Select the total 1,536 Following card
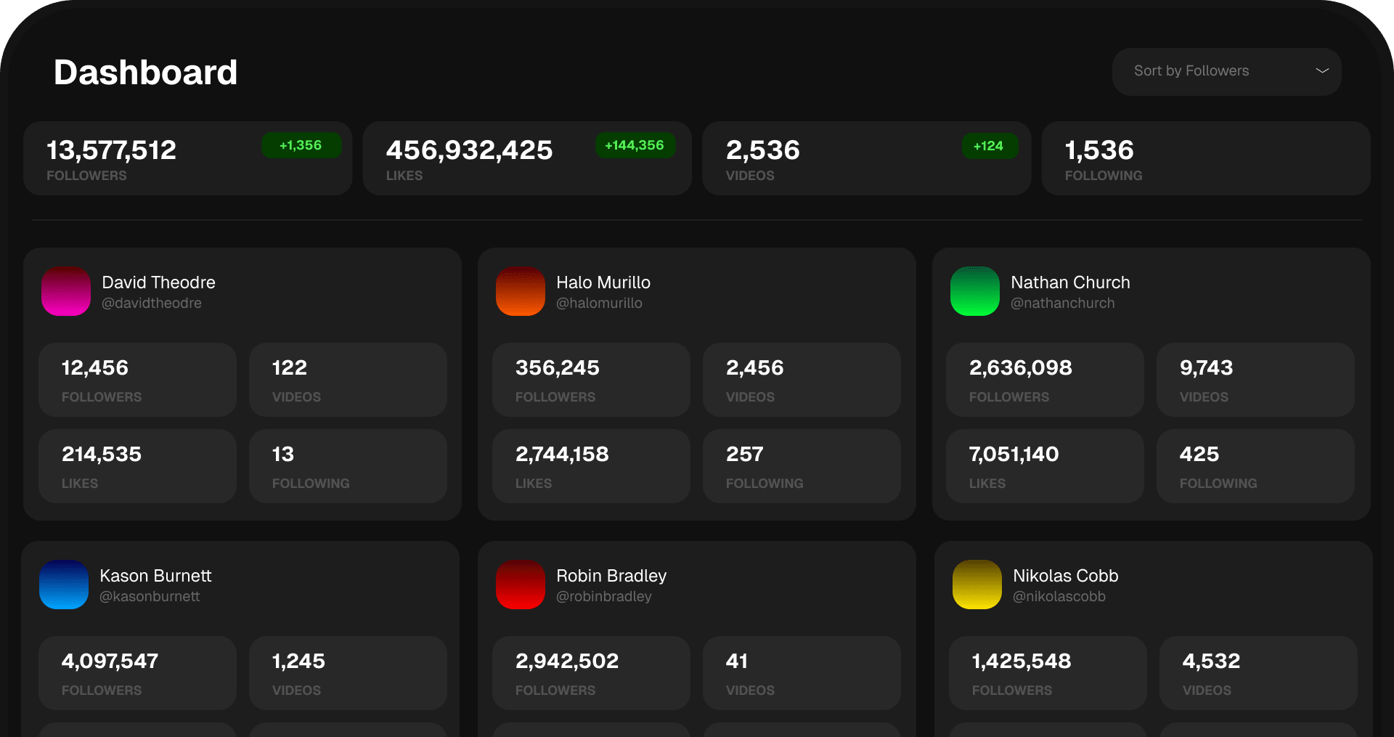Viewport: 1394px width, 737px height. [x=1205, y=158]
